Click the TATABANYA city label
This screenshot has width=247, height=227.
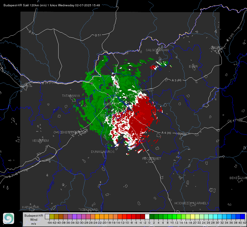click(71, 96)
